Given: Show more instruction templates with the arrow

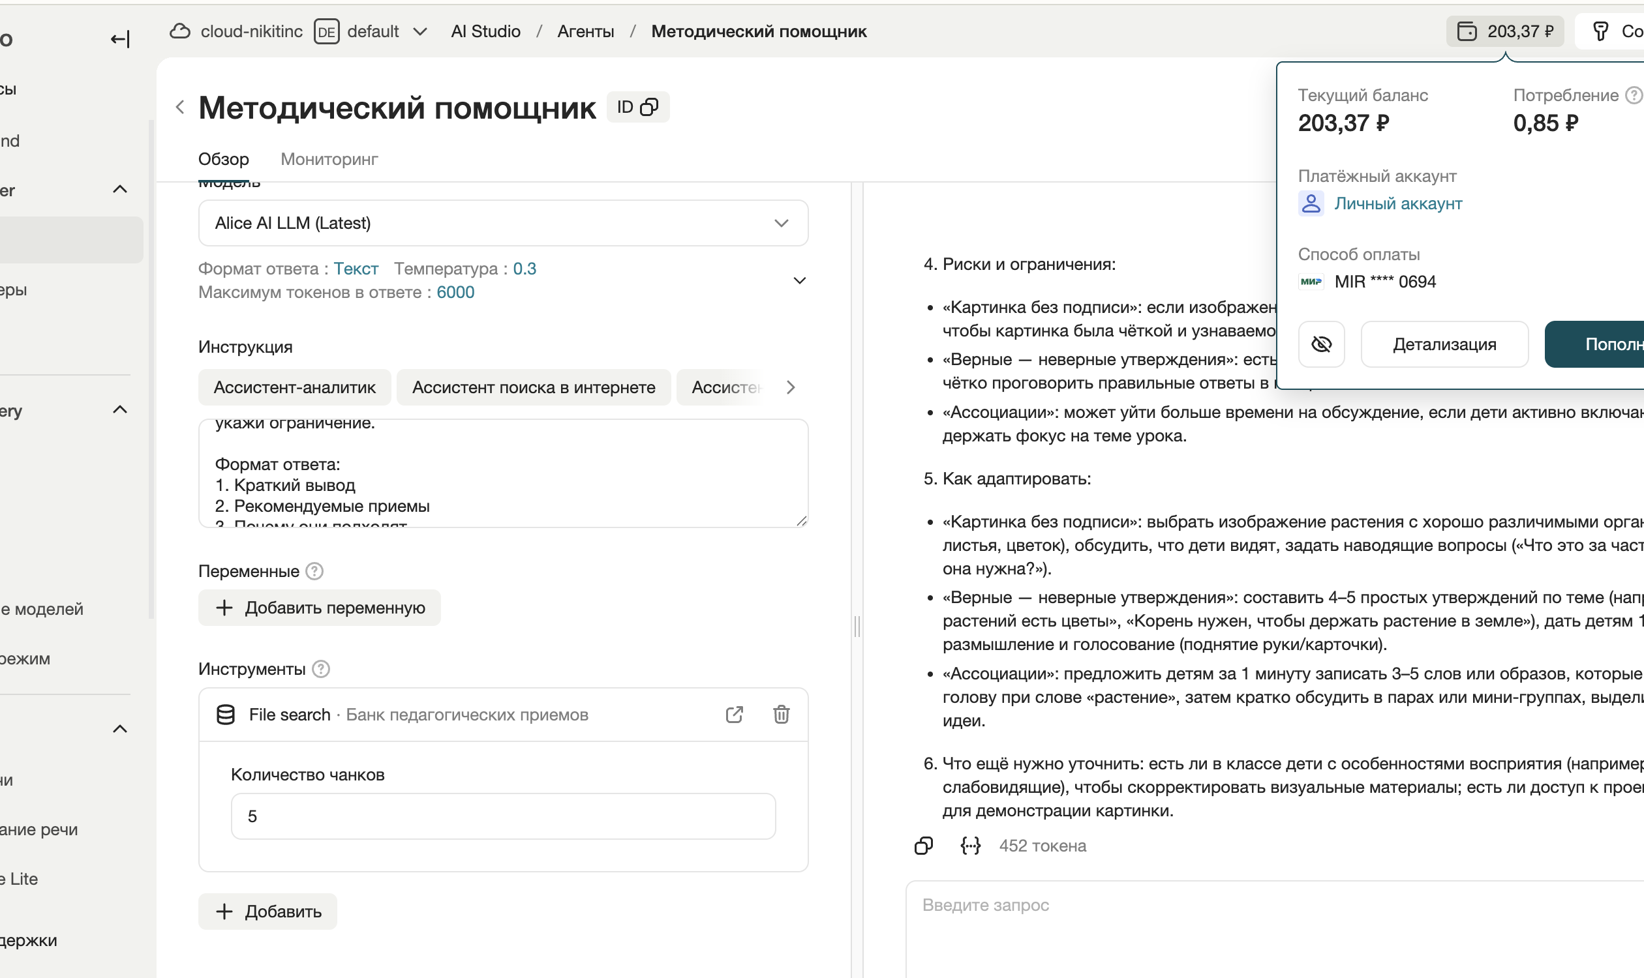Looking at the screenshot, I should tap(791, 387).
